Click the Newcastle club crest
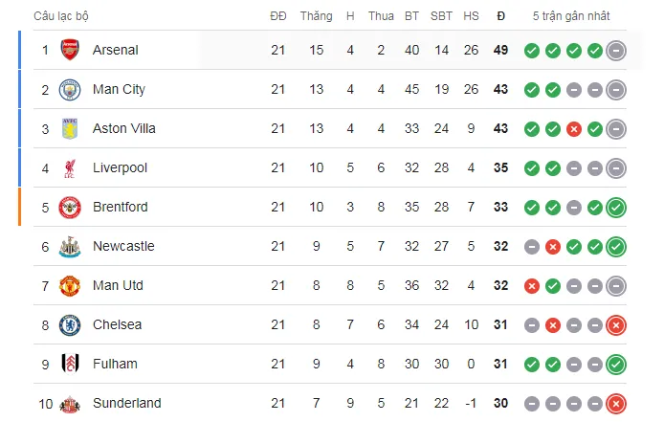Viewport: 664px width, 422px height. click(x=70, y=246)
